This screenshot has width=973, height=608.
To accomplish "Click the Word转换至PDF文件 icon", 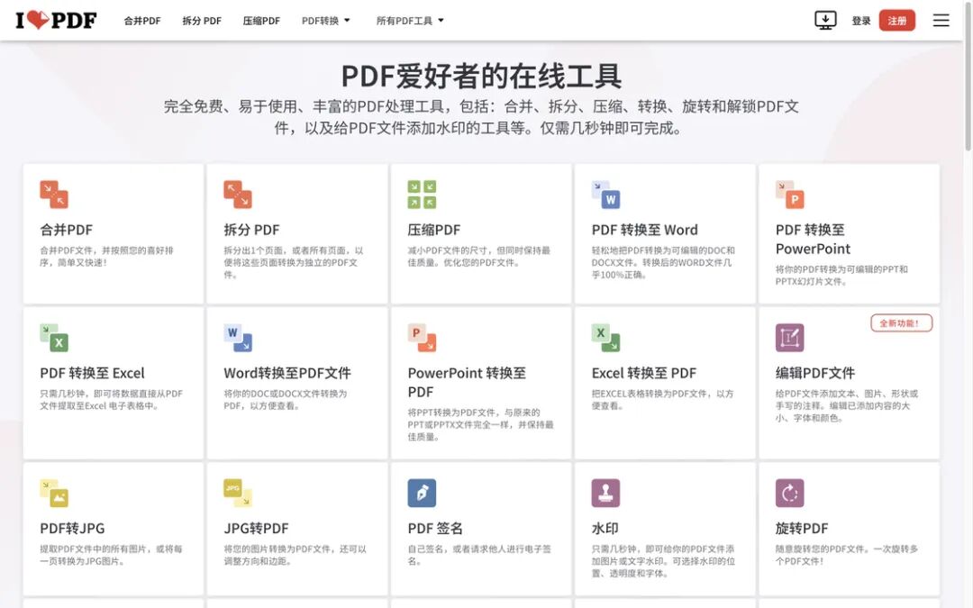I will pyautogui.click(x=238, y=338).
